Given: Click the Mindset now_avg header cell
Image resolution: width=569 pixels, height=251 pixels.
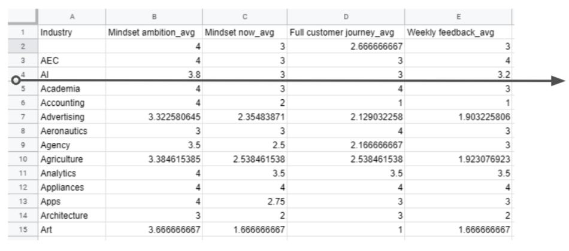Looking at the screenshot, I should click(x=244, y=32).
